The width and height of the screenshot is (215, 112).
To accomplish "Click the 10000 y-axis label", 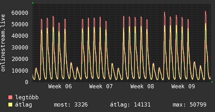I will pos(20,71).
